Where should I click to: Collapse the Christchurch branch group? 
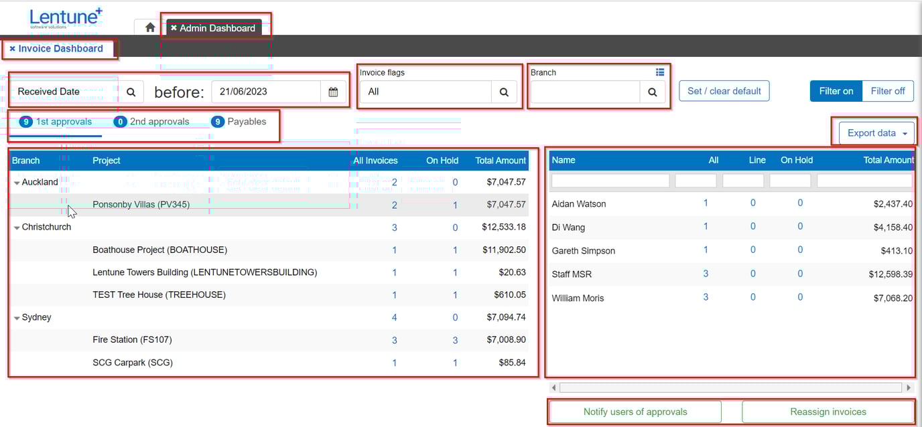coord(17,228)
